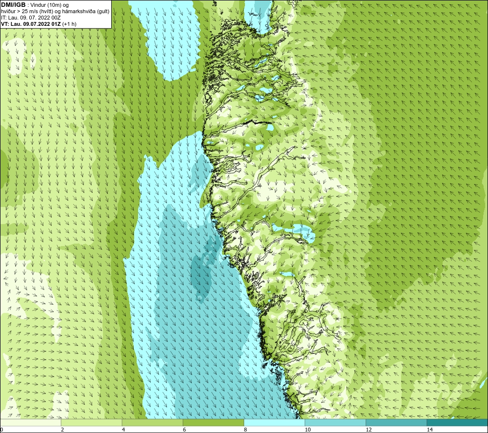Select the 8–10 light cyan scale swatch
Image resolution: width=488 pixels, height=433 pixels.
[274, 423]
